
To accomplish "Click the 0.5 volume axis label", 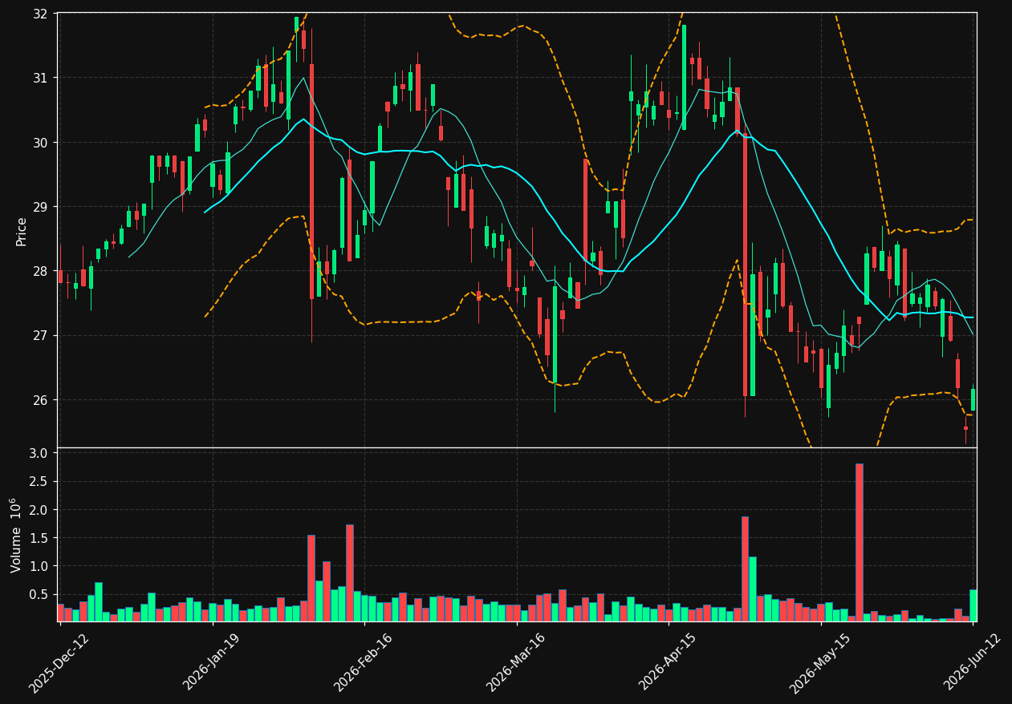I will pyautogui.click(x=38, y=594).
